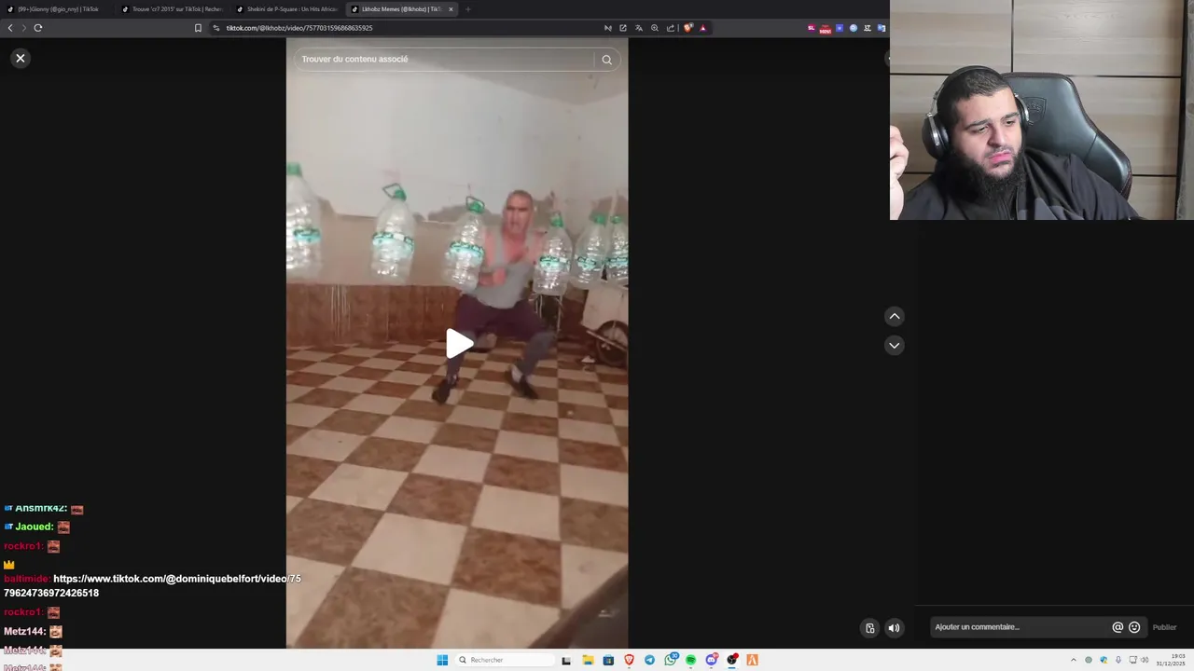The height and width of the screenshot is (671, 1194).
Task: Open OBS Studio from the taskbar
Action: point(732,660)
